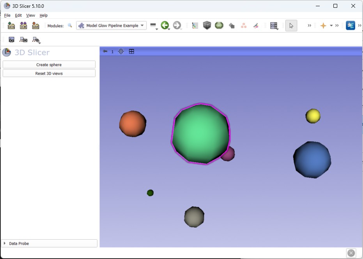
Task: Center the 3D view using crosshair icon
Action: [121, 51]
